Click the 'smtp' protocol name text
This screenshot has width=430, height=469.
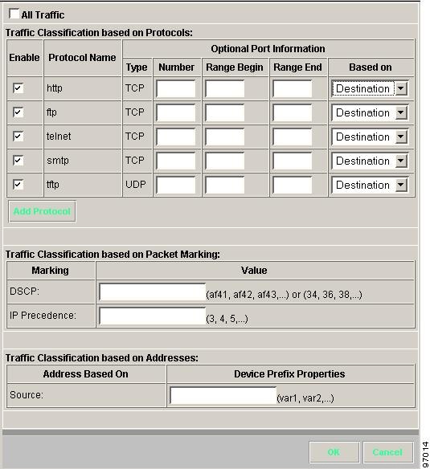[58, 161]
